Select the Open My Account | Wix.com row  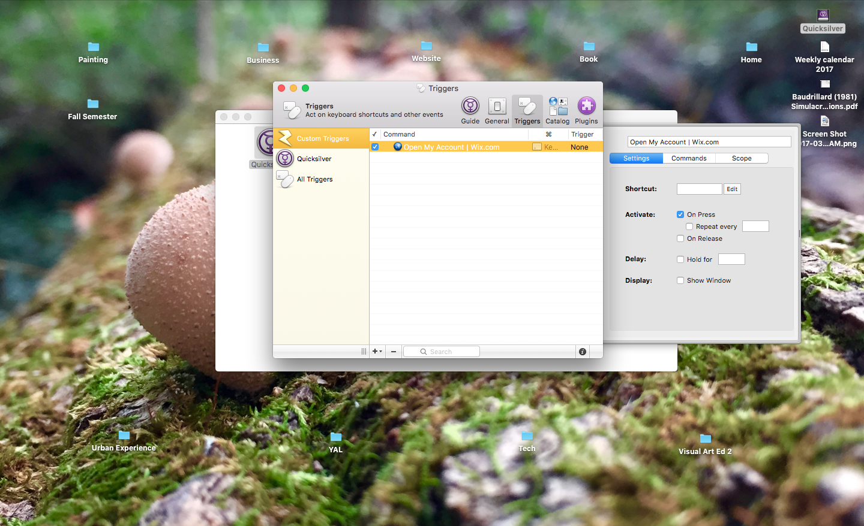coord(486,147)
